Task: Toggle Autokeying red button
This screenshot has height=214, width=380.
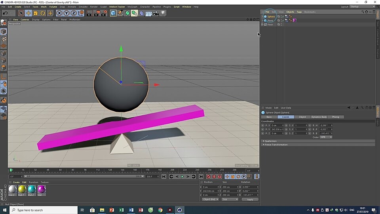Action: (214, 177)
